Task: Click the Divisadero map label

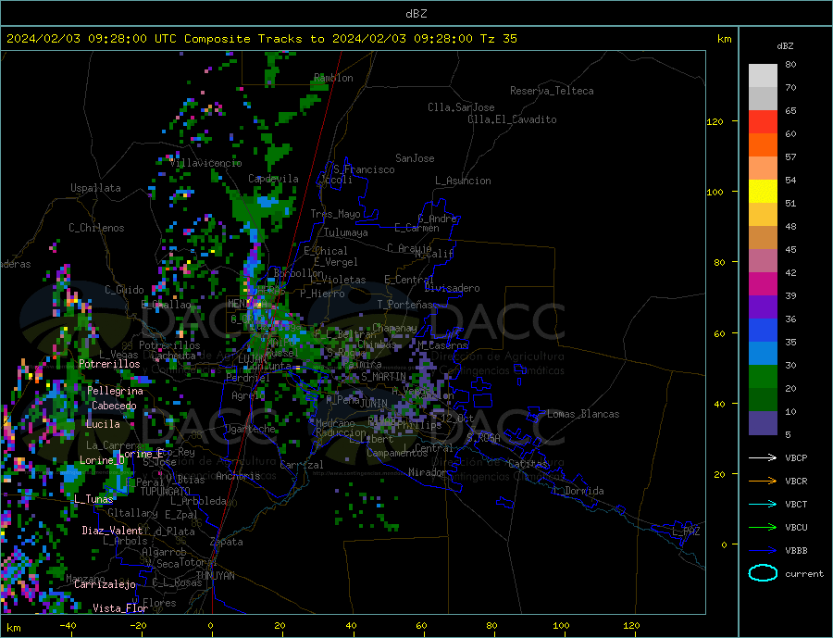Action: click(x=452, y=288)
